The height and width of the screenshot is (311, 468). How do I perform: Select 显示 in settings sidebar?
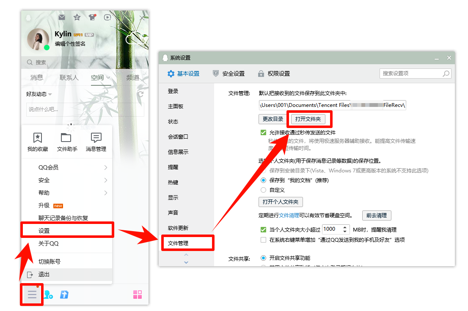tap(173, 198)
